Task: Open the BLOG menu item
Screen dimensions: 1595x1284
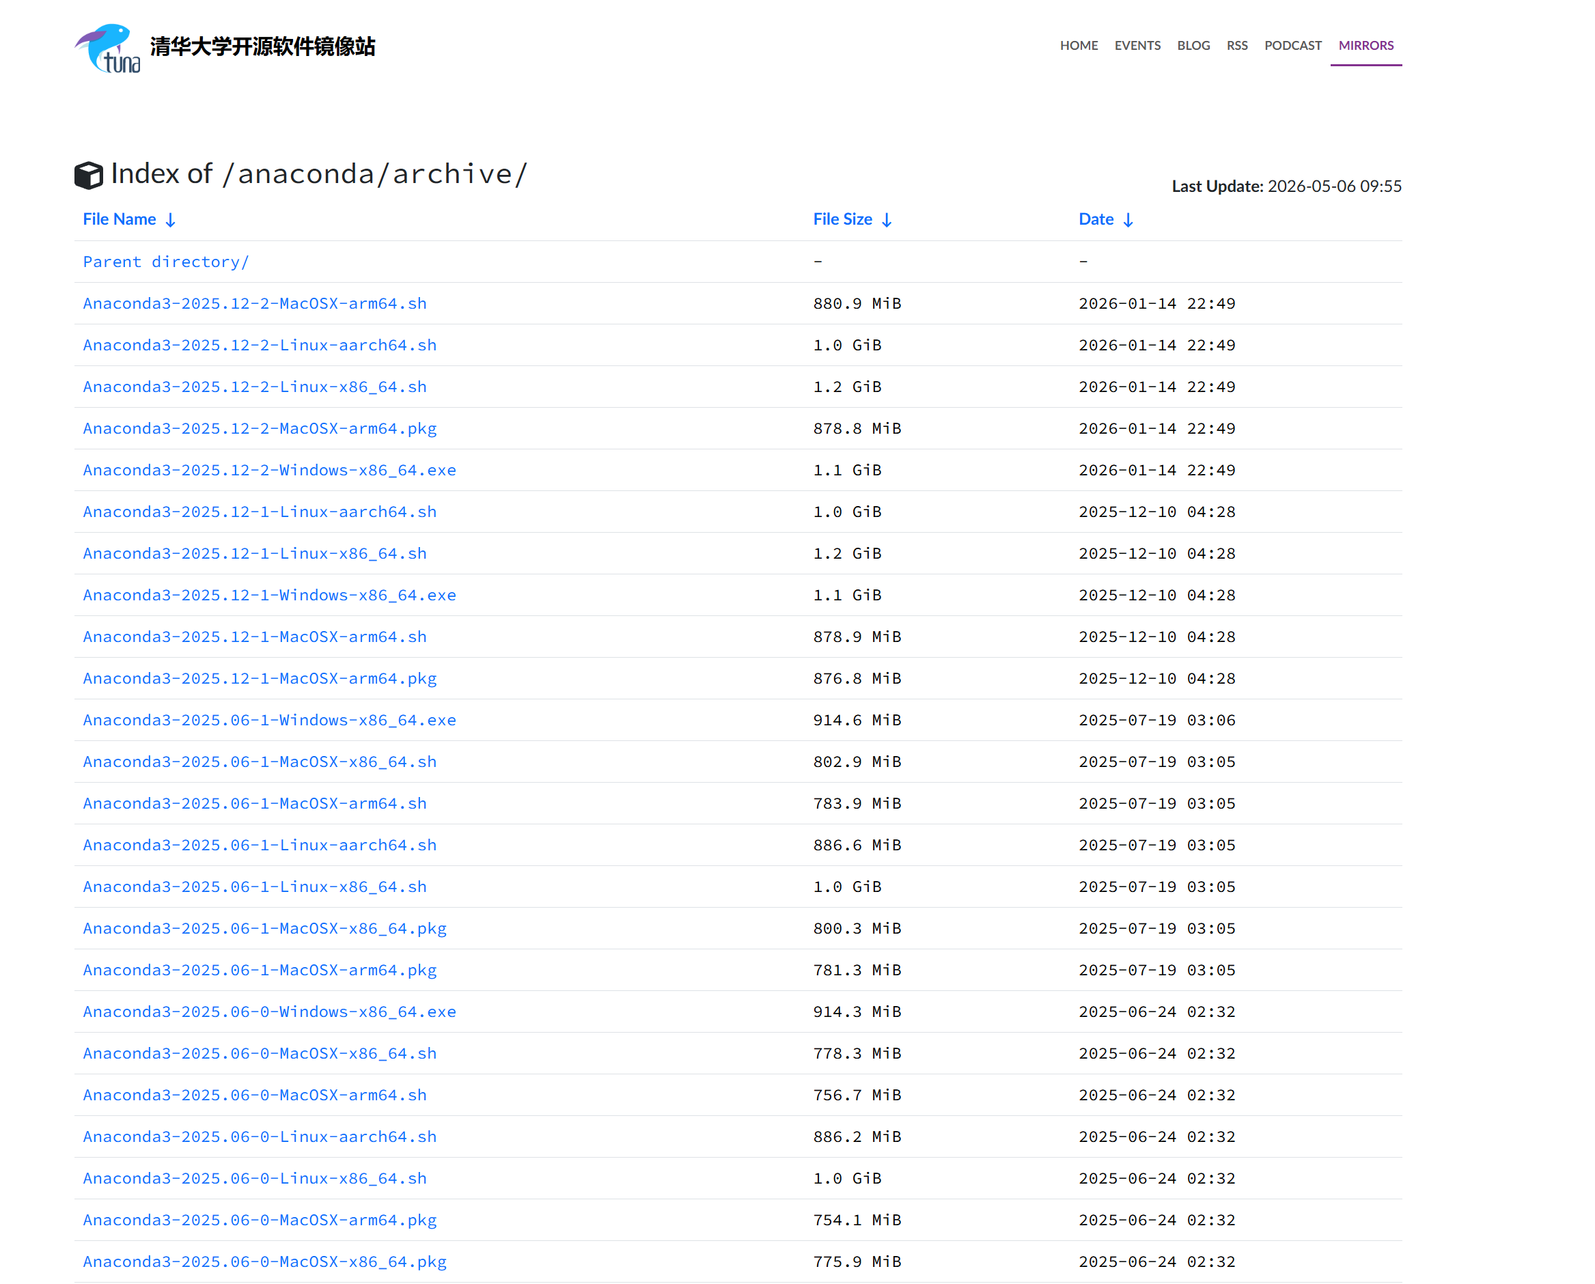Action: click(1193, 46)
